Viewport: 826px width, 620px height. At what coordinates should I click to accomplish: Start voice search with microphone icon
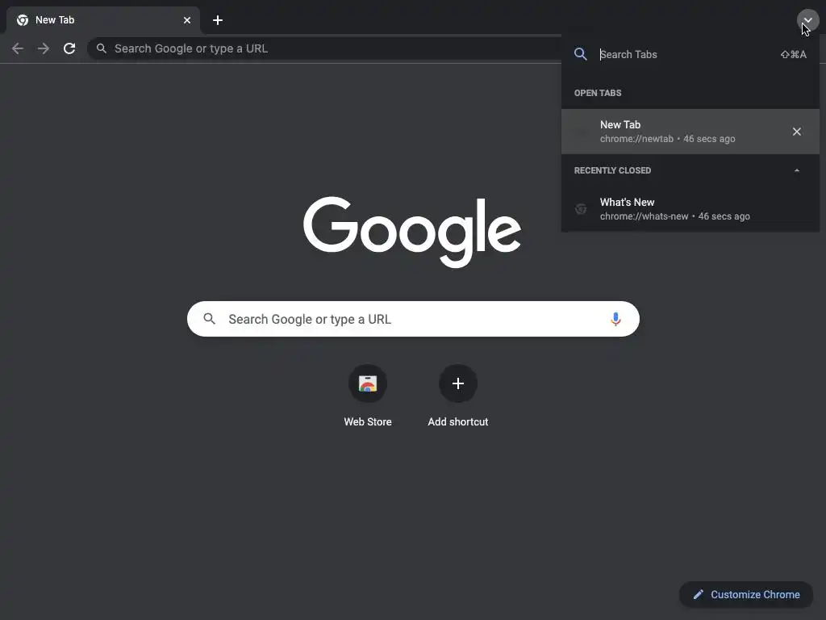click(615, 319)
